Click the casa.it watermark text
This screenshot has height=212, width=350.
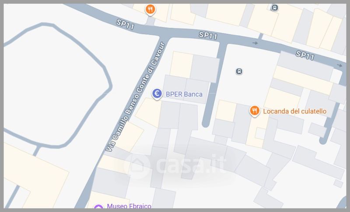click(x=190, y=165)
